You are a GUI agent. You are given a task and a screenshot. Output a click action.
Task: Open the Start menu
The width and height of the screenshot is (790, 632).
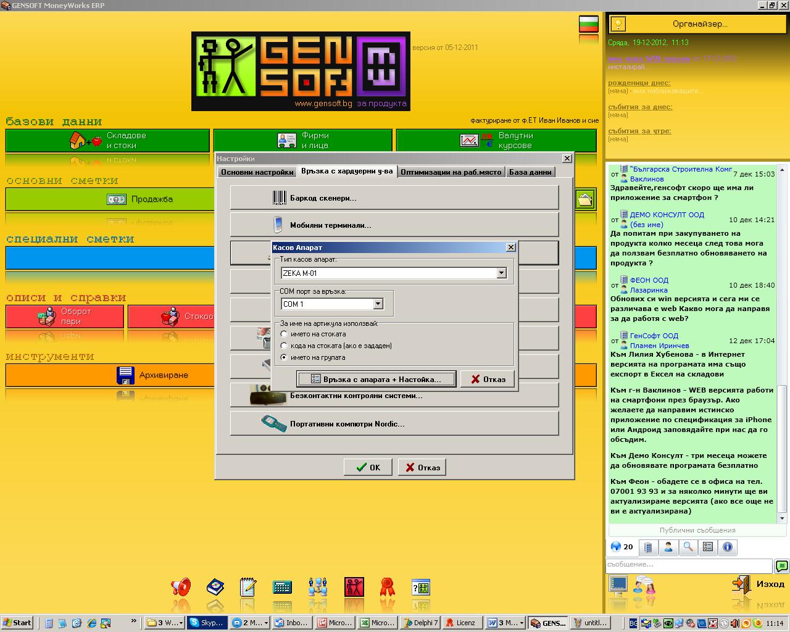pos(17,623)
